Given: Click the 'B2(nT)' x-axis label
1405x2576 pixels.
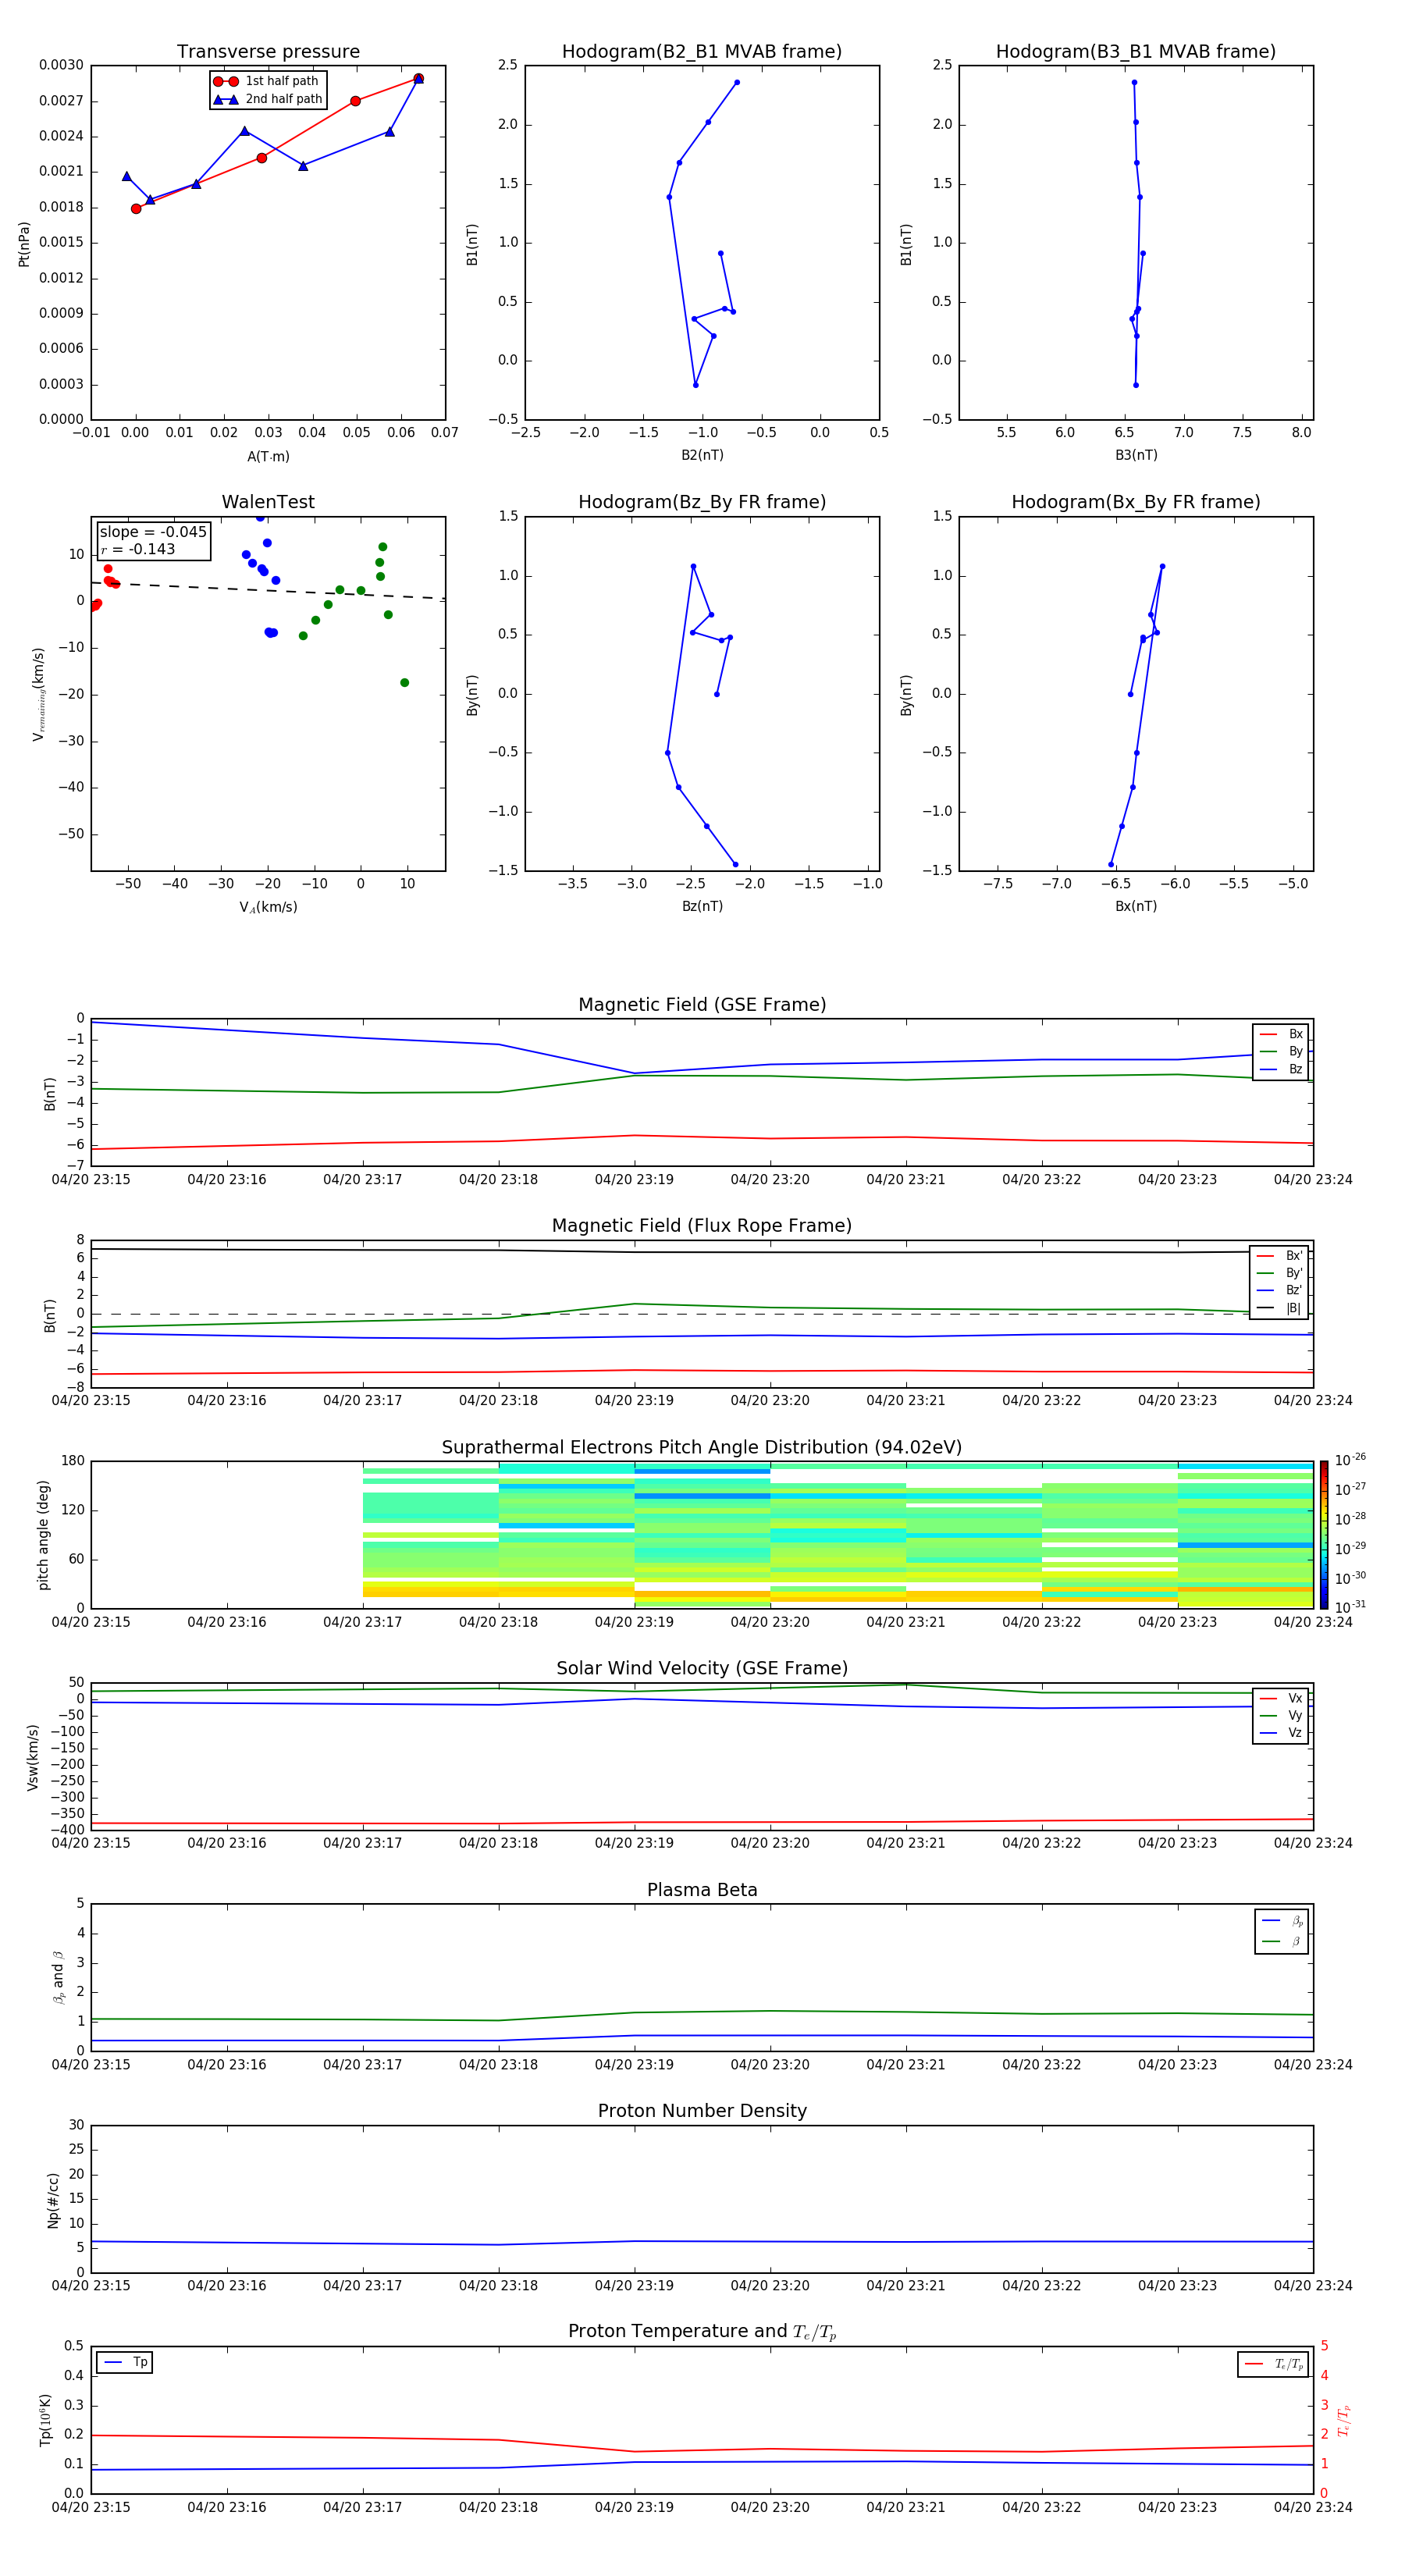Looking at the screenshot, I should pos(702,455).
